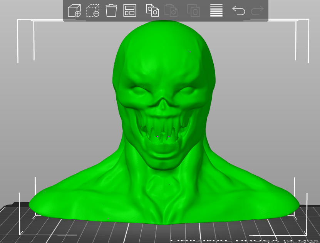Screen dimensions: 320x243
Task: Click the greyed-out Redo arrow
Action: [257, 10]
